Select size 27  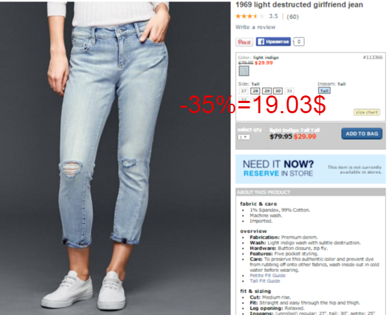coord(243,91)
